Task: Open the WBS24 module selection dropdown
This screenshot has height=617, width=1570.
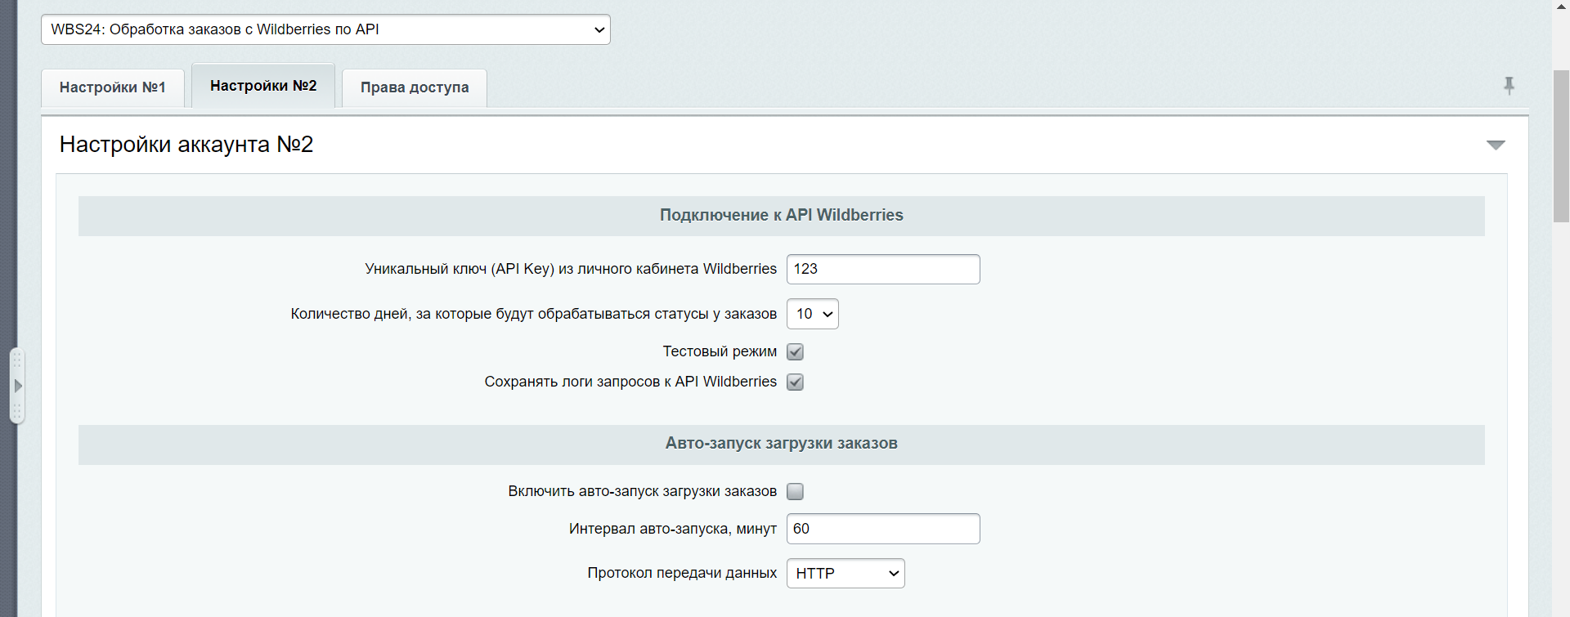Action: pos(325,29)
